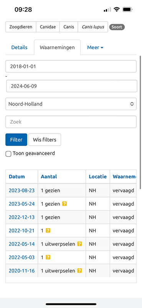
Task: Open the observation dated 2022-12-13
Action: coord(22,217)
